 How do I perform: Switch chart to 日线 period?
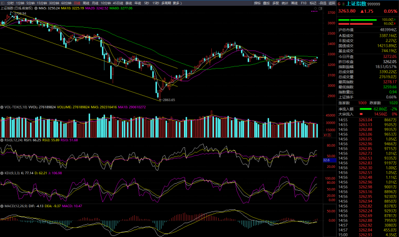(x=77, y=3)
